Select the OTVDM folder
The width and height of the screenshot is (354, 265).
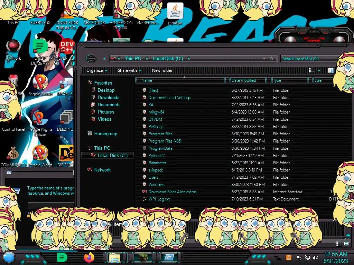[x=155, y=119]
